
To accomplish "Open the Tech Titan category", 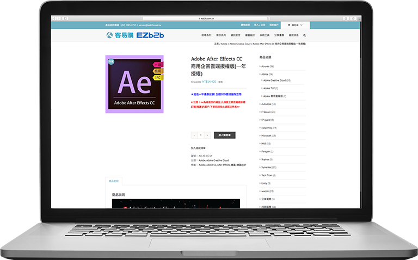I will [267, 175].
